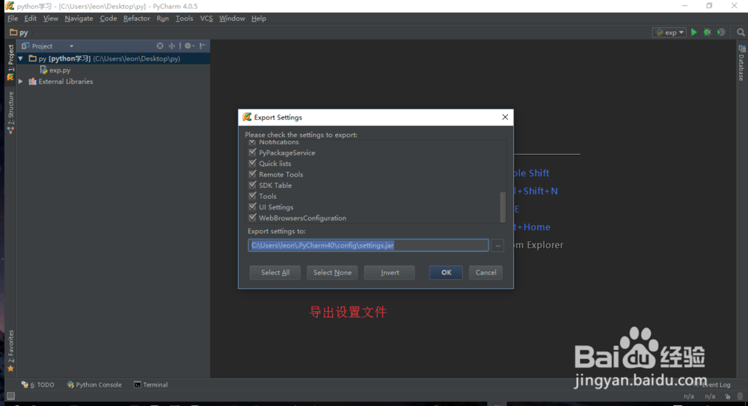Open Database tool window sidebar
Image resolution: width=748 pixels, height=406 pixels.
(741, 64)
